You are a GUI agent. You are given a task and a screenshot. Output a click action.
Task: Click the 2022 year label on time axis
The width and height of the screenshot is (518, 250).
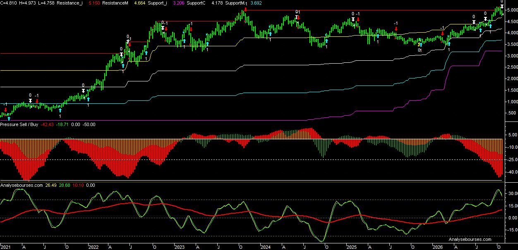94,247
